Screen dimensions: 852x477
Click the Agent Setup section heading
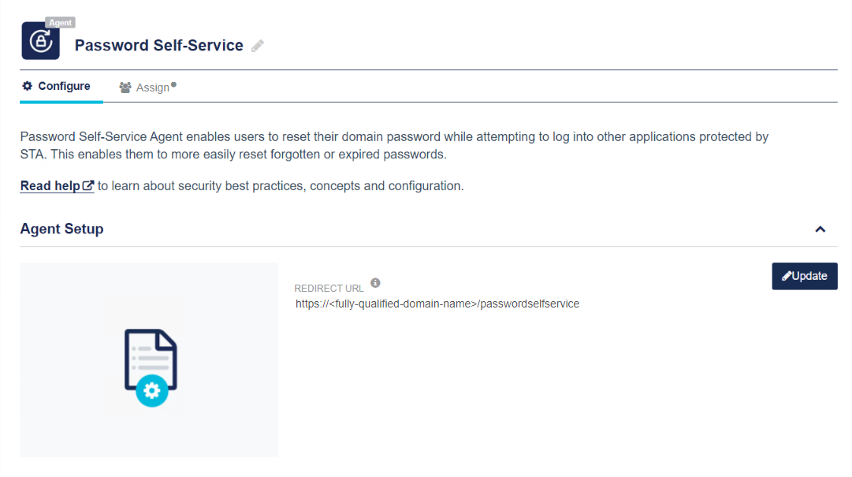tap(61, 229)
